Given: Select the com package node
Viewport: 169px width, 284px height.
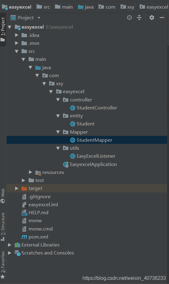Looking at the screenshot, I should coord(54,76).
